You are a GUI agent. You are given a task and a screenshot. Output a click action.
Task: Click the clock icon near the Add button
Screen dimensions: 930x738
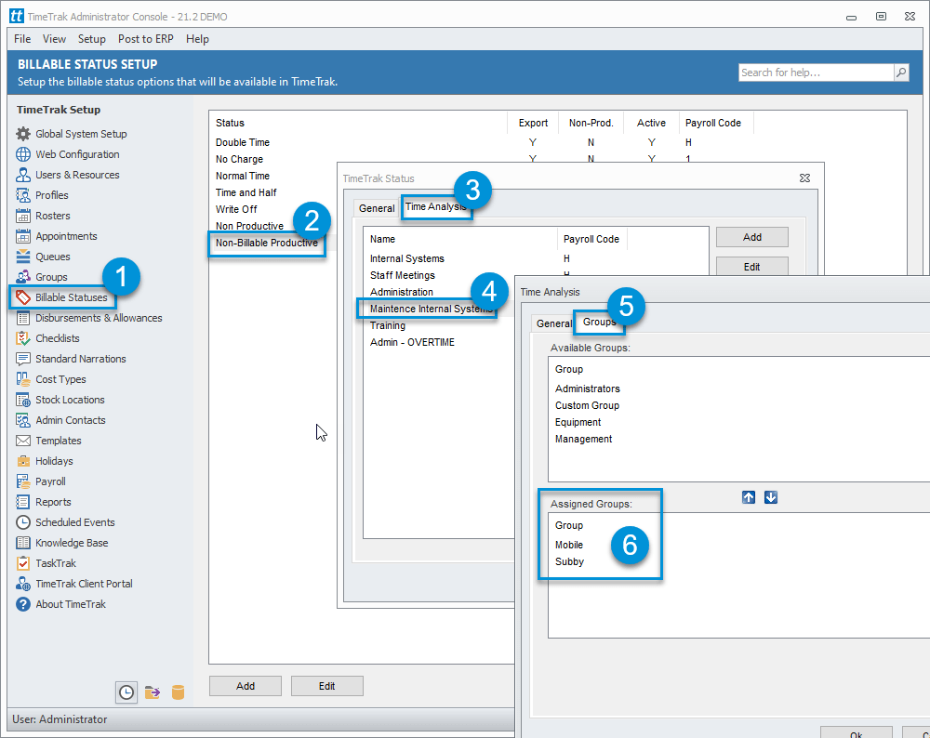click(126, 692)
